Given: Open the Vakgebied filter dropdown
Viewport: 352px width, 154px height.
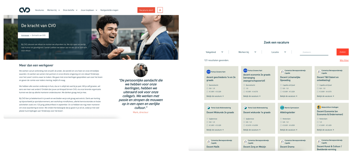Looking at the screenshot, I should click(x=214, y=52).
